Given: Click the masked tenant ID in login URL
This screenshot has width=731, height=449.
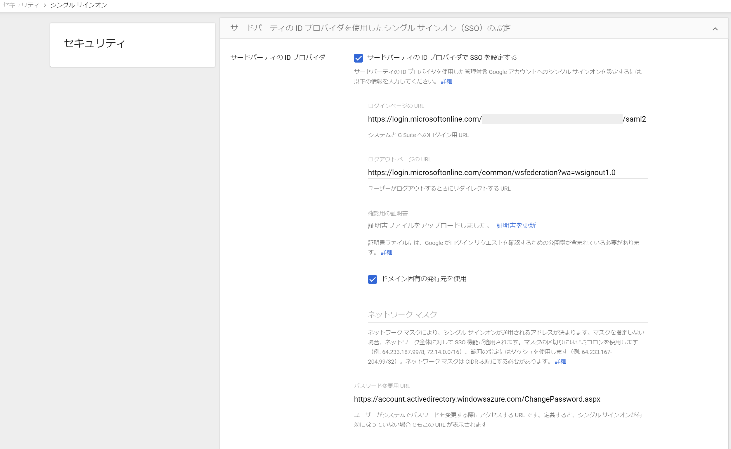Looking at the screenshot, I should tap(552, 119).
